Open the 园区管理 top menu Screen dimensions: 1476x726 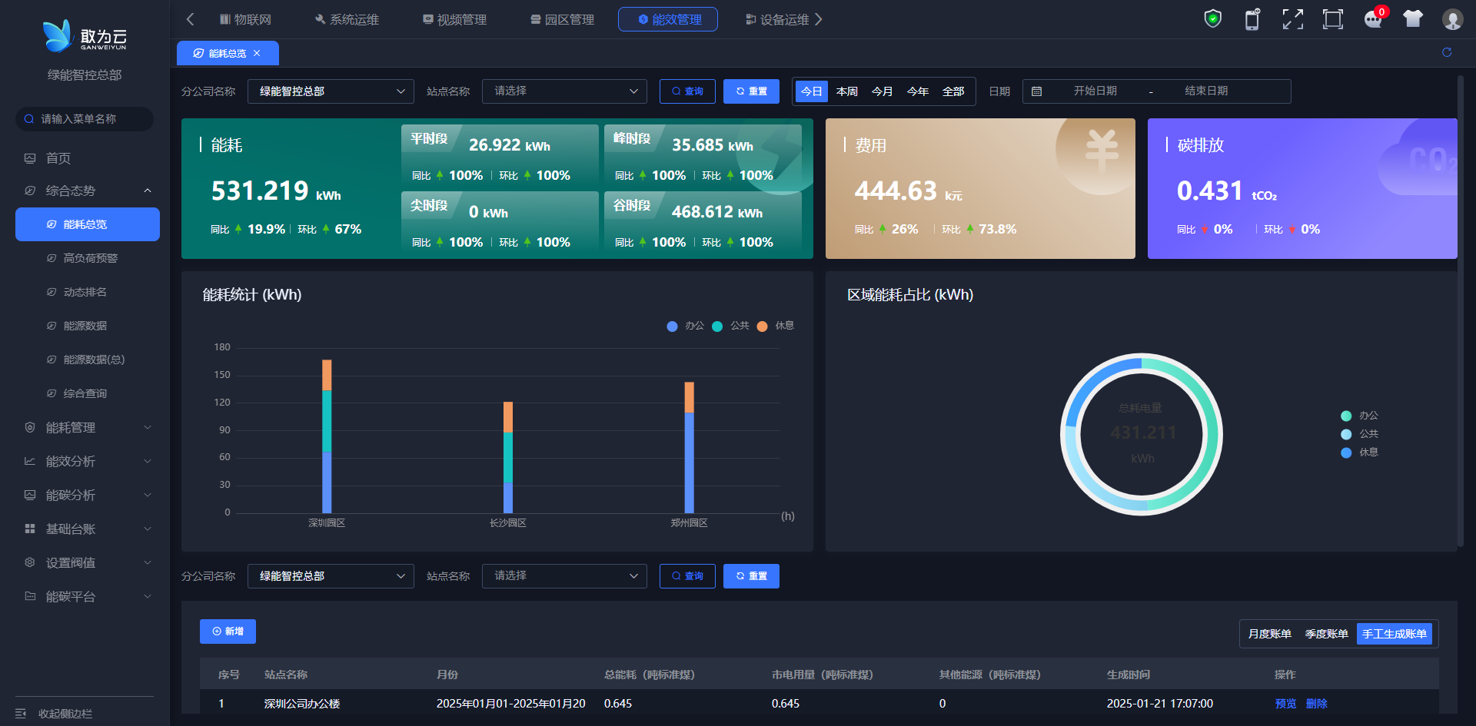click(562, 19)
